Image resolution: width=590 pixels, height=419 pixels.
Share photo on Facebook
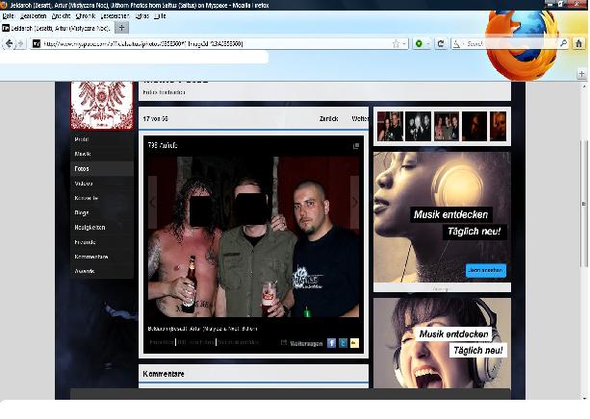(331, 343)
